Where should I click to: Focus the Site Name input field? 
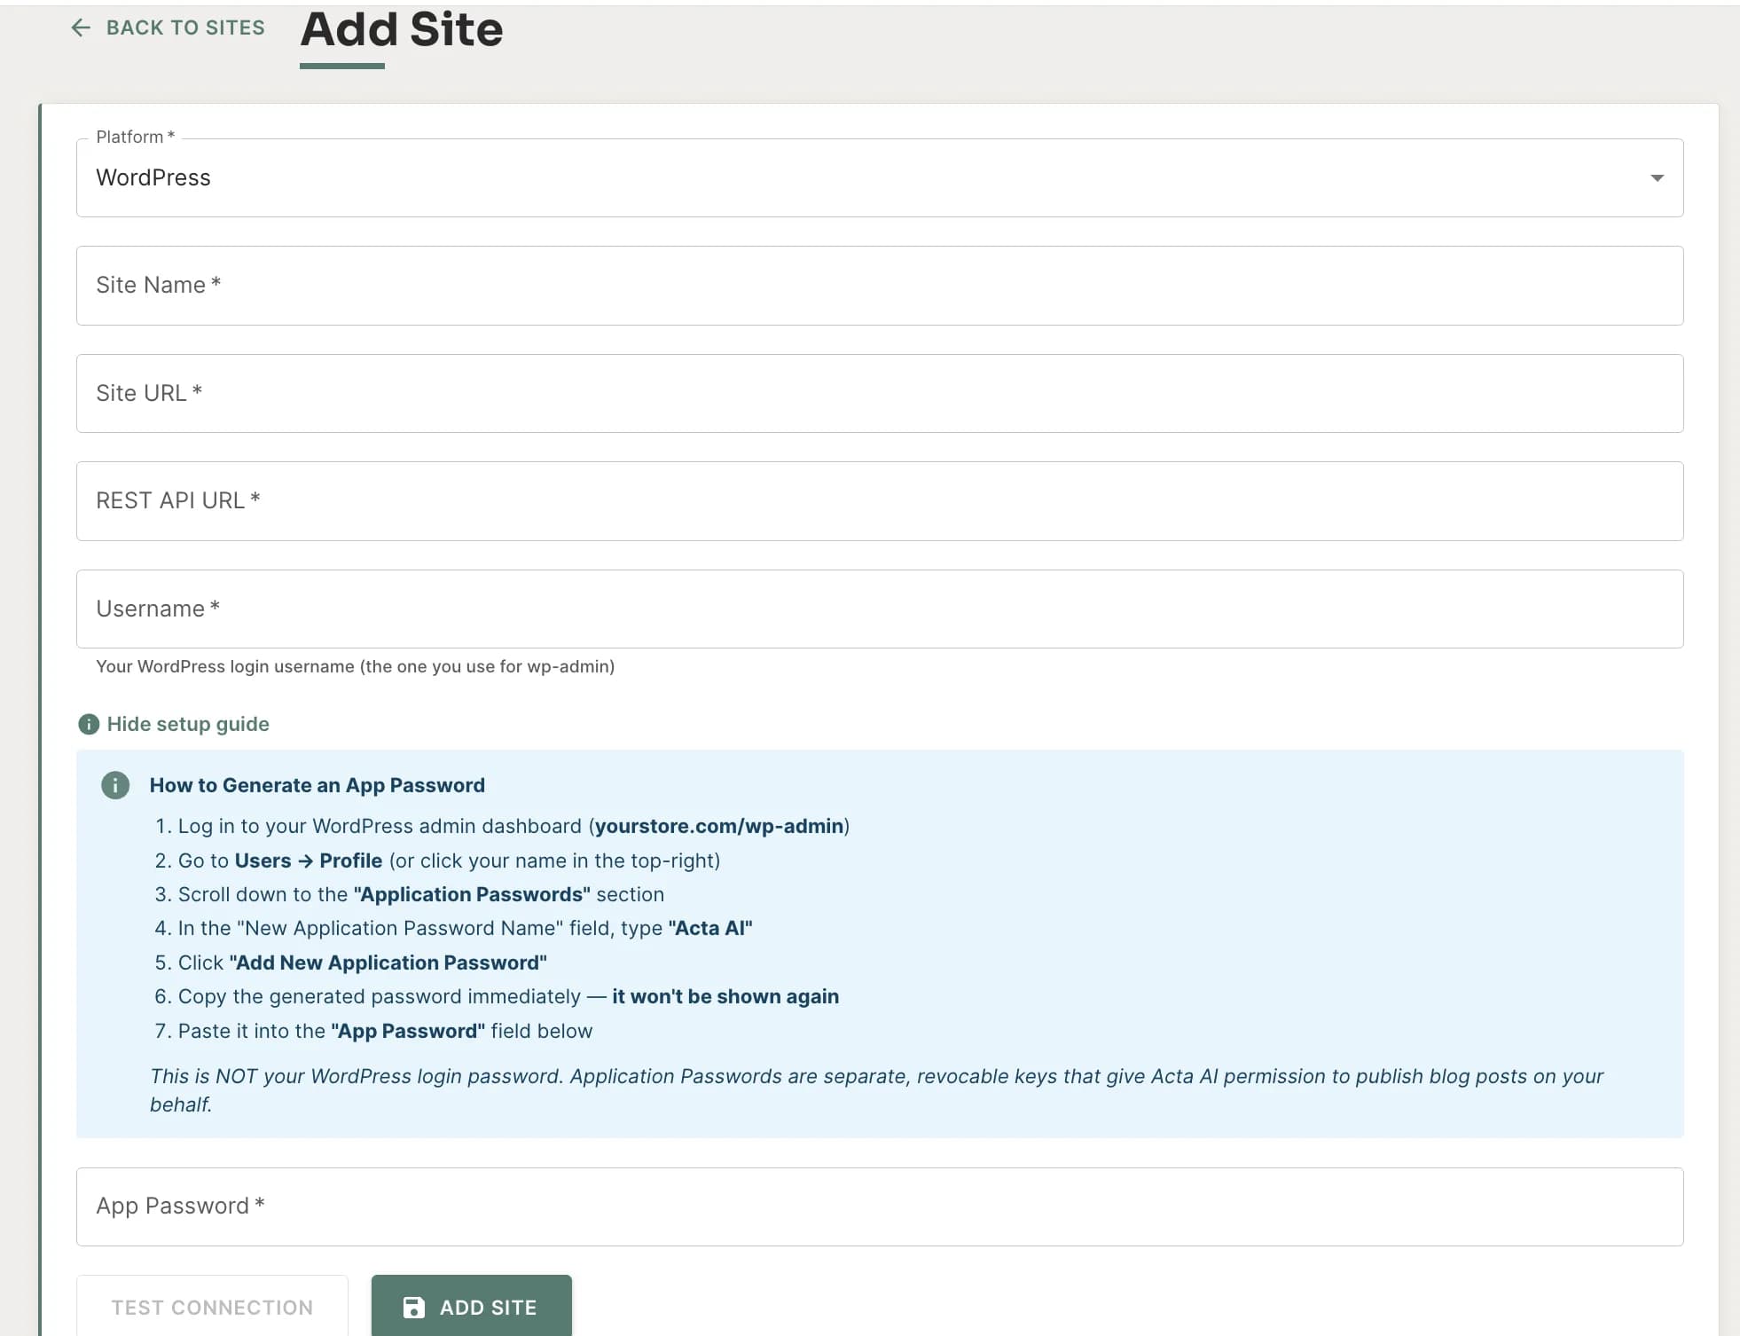878,285
